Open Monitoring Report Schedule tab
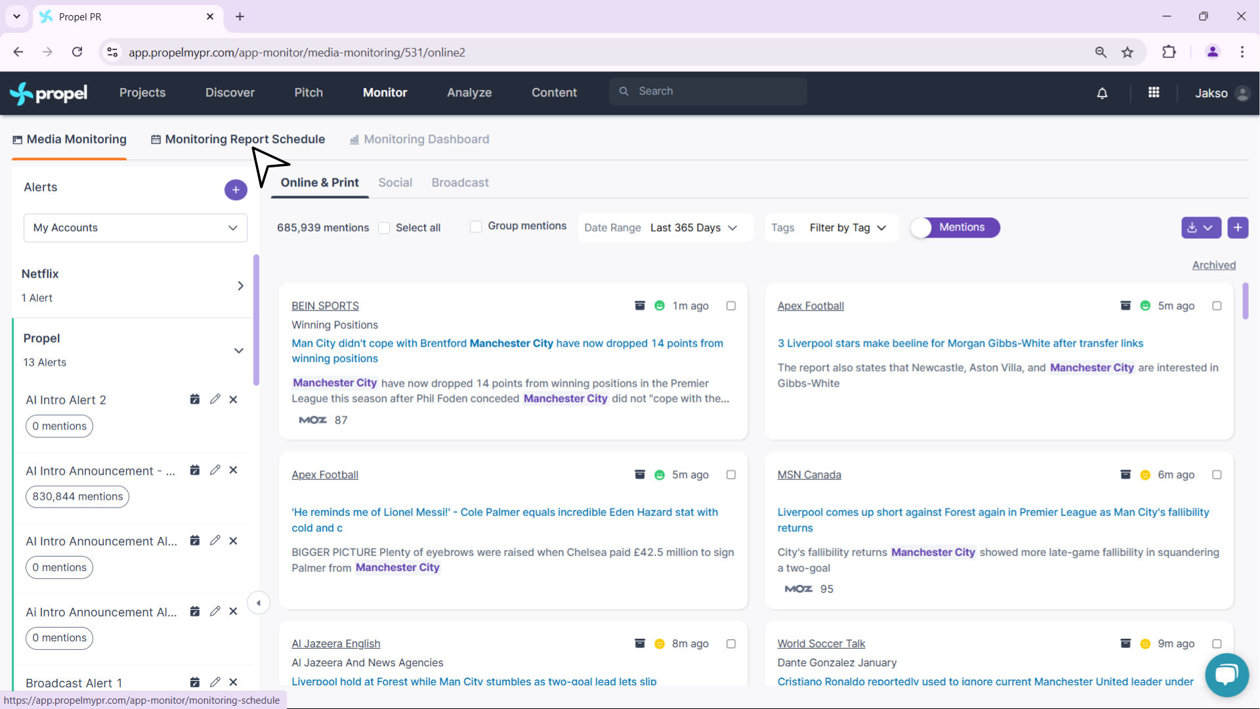 pyautogui.click(x=238, y=139)
